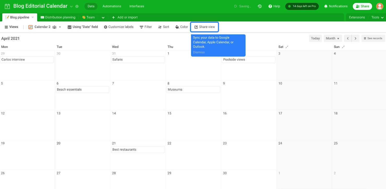386x189 pixels.
Task: Switch to the Team table
Action: coord(88,17)
